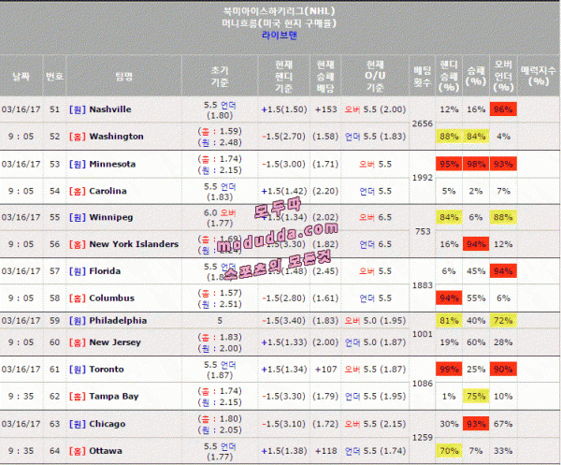
Task: Click Ottawa moneyline +118
Action: point(326,451)
